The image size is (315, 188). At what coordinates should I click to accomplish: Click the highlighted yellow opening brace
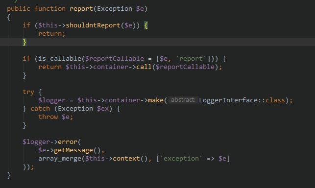pos(146,25)
